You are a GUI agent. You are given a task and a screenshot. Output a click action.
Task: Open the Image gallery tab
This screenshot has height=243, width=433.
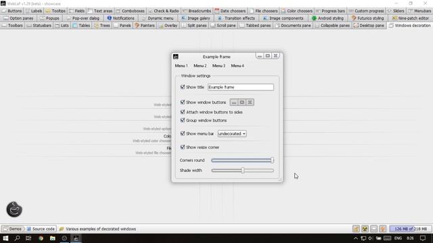tap(196, 18)
